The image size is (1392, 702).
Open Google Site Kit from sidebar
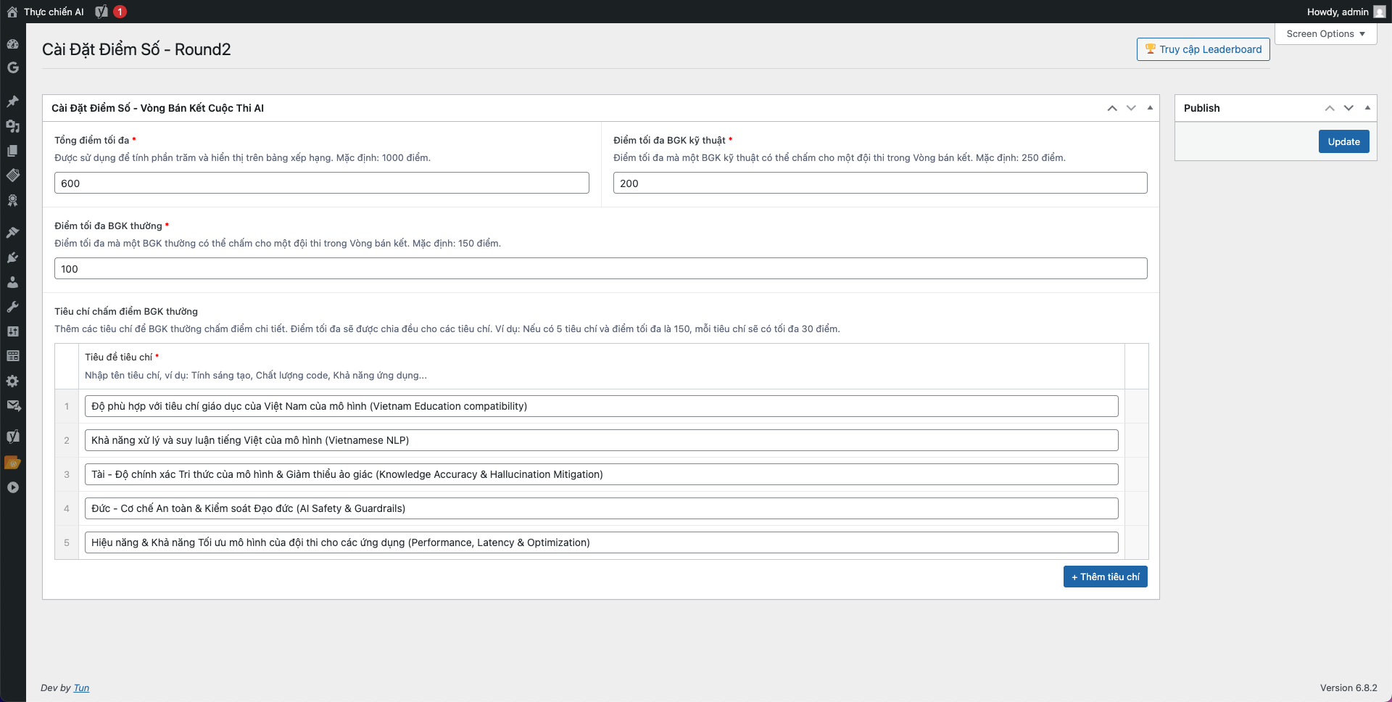point(12,67)
